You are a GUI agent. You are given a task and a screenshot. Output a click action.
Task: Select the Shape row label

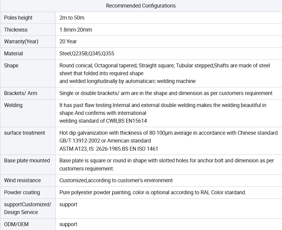tap(11, 66)
